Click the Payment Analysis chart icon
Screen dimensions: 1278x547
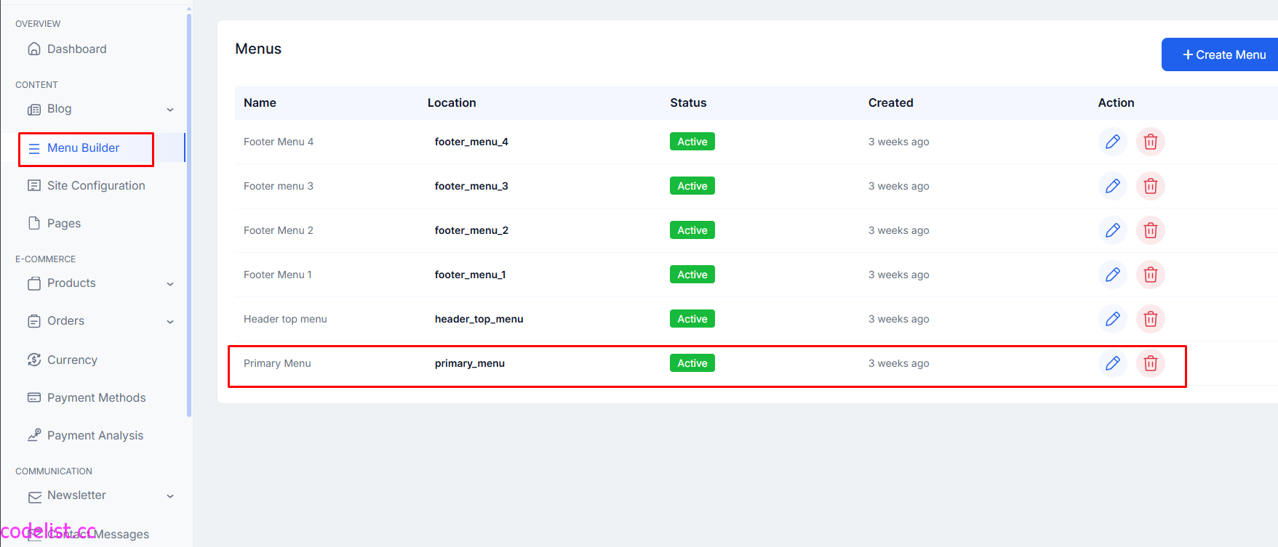pos(34,435)
